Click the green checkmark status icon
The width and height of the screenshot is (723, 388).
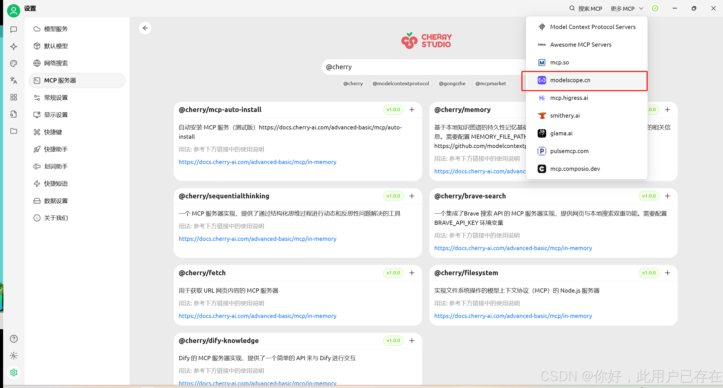(655, 8)
